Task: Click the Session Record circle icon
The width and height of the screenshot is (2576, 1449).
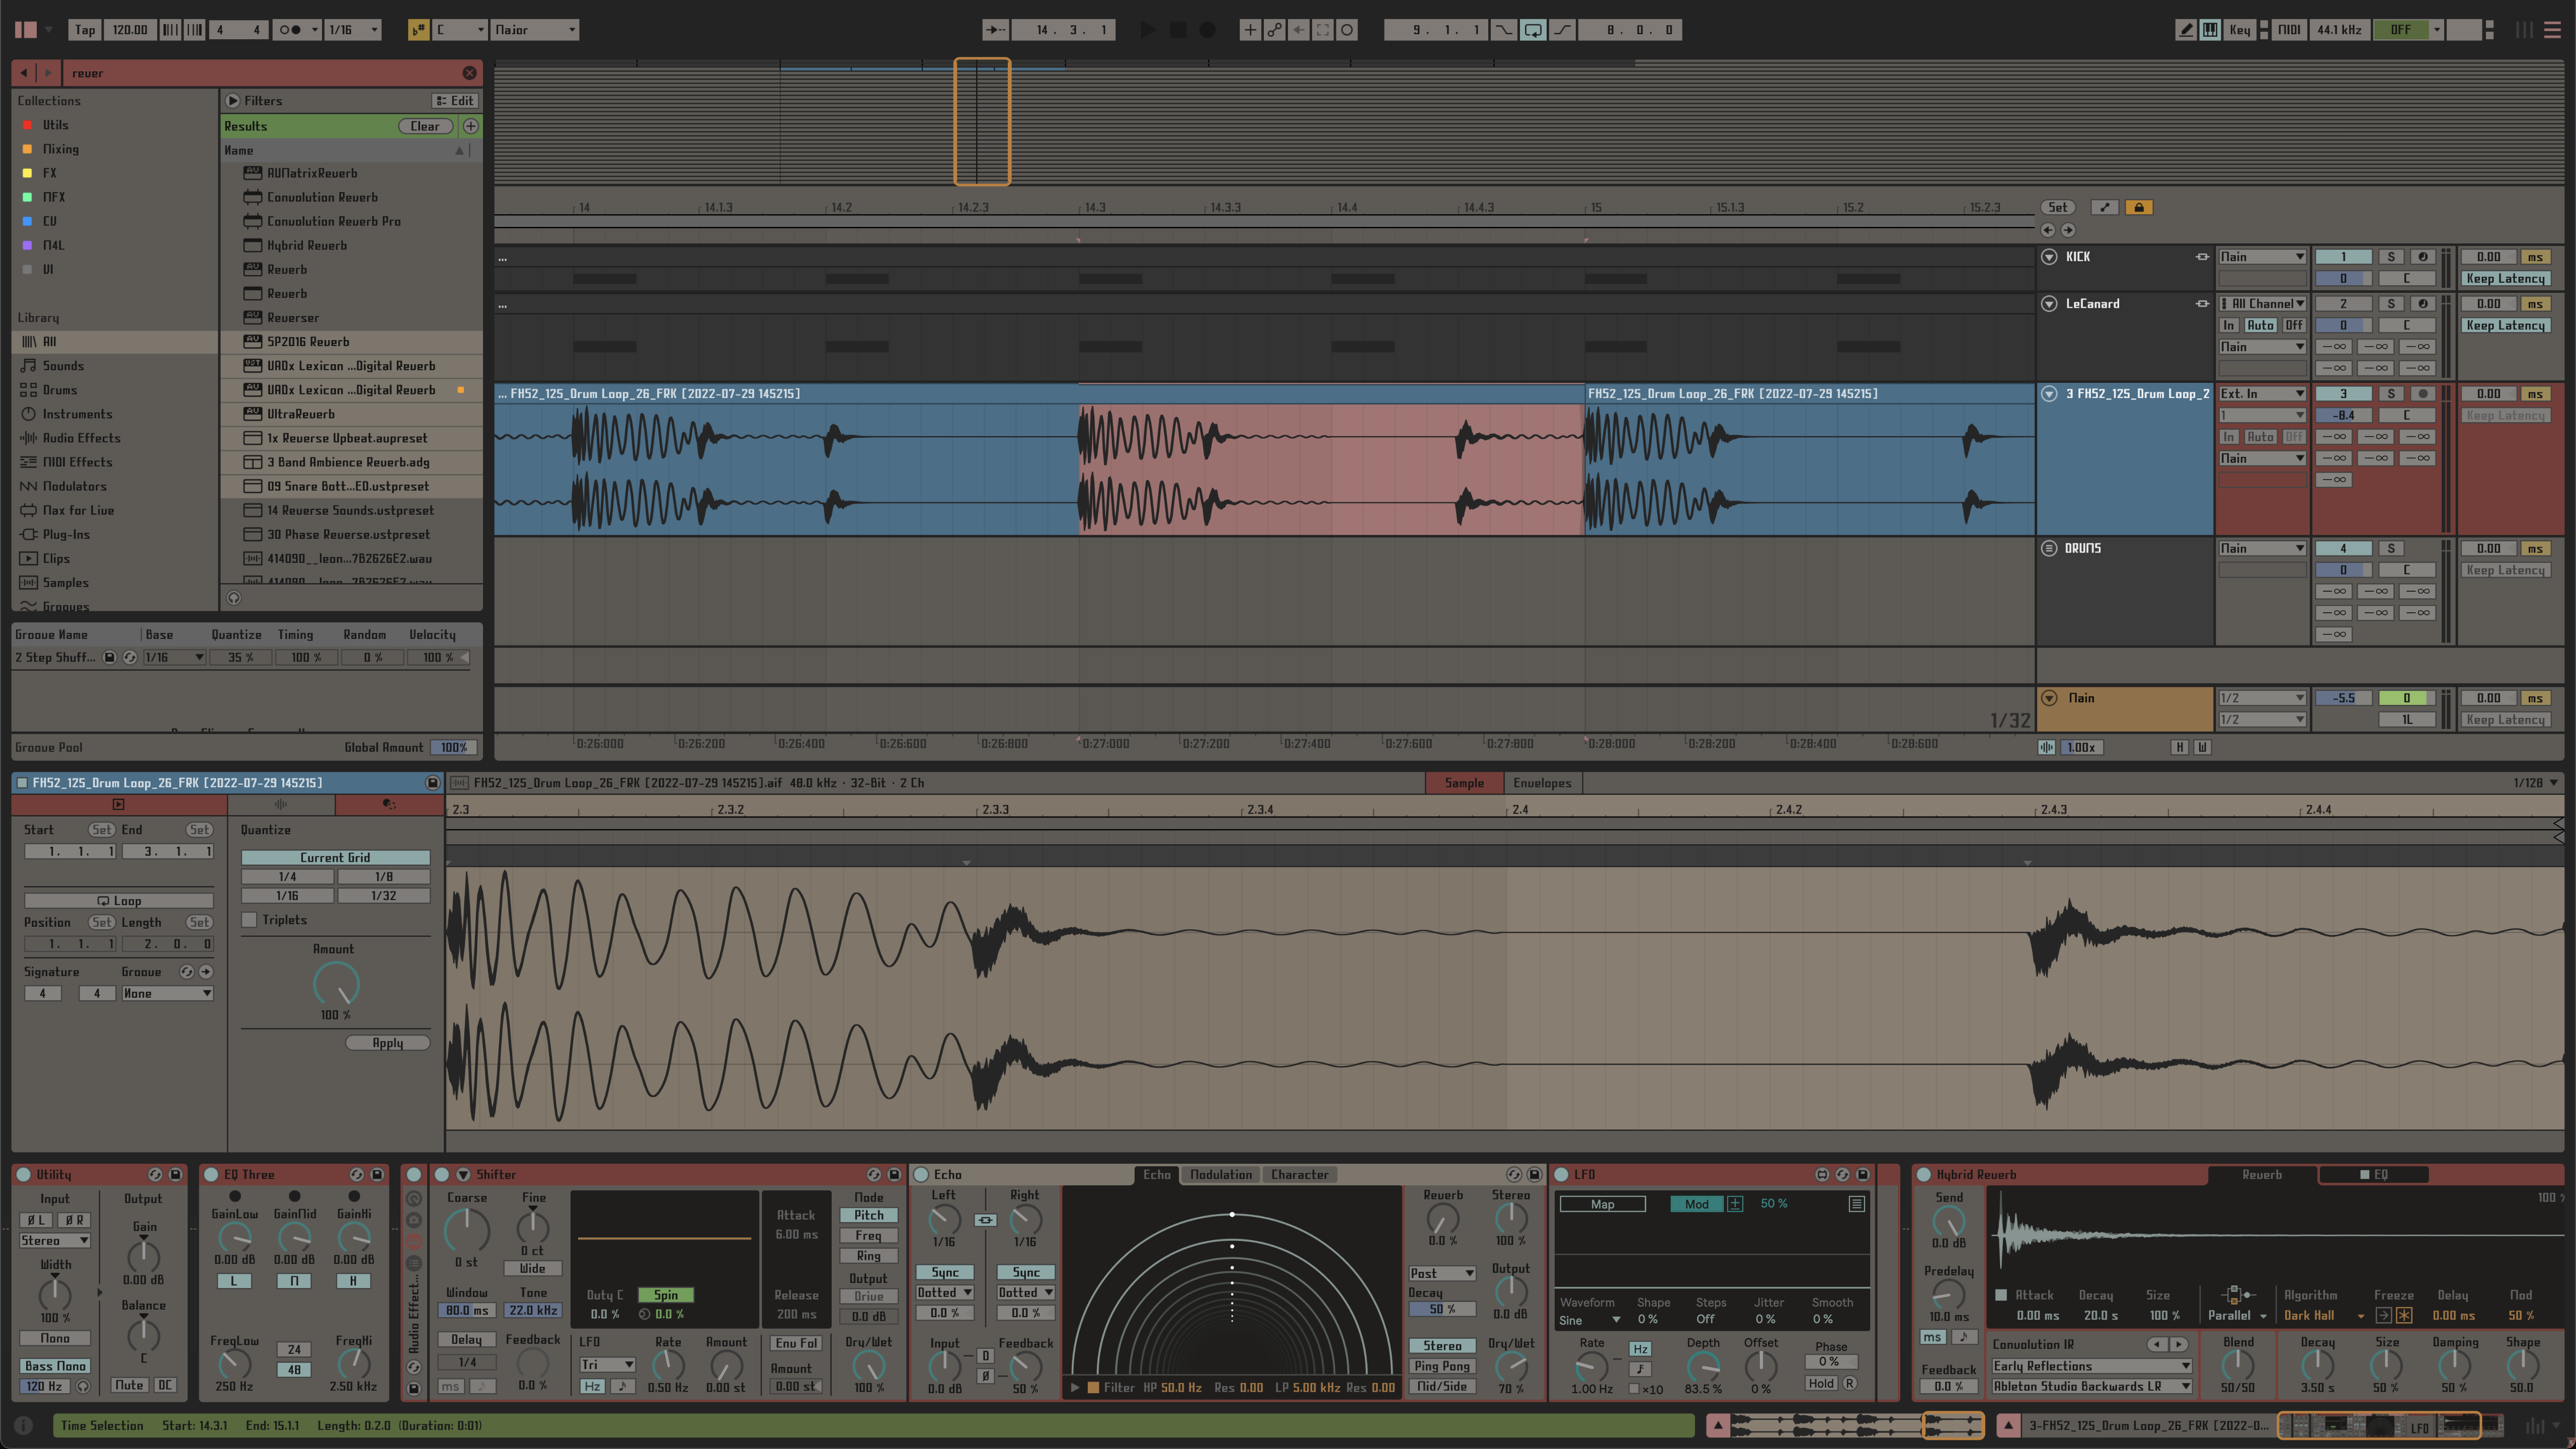Action: pos(1347,30)
